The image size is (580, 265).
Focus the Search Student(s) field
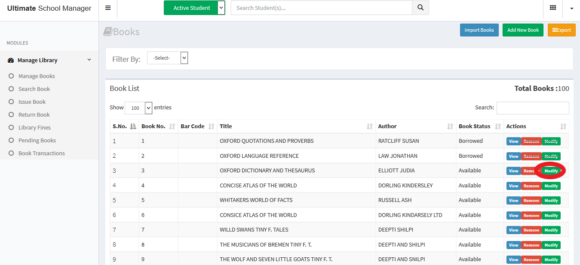pyautogui.click(x=322, y=8)
